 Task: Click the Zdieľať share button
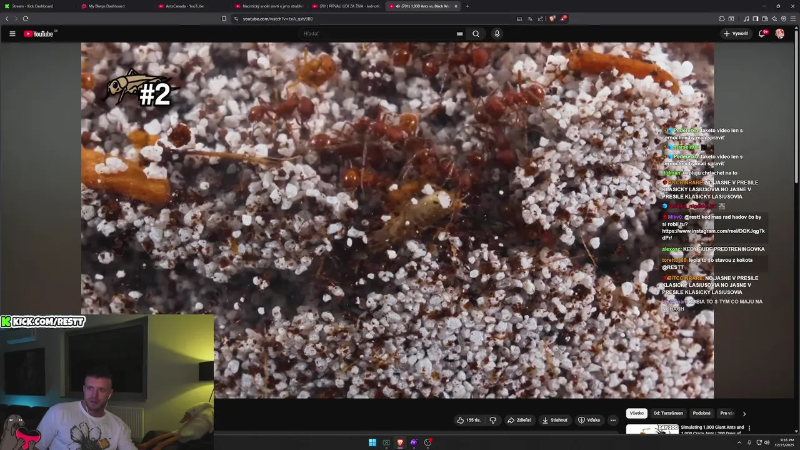coord(519,420)
